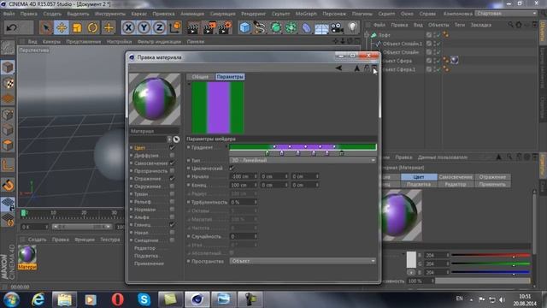The width and height of the screenshot is (547, 308).
Task: Click the blue Cube primitive icon
Action: tap(245, 27)
